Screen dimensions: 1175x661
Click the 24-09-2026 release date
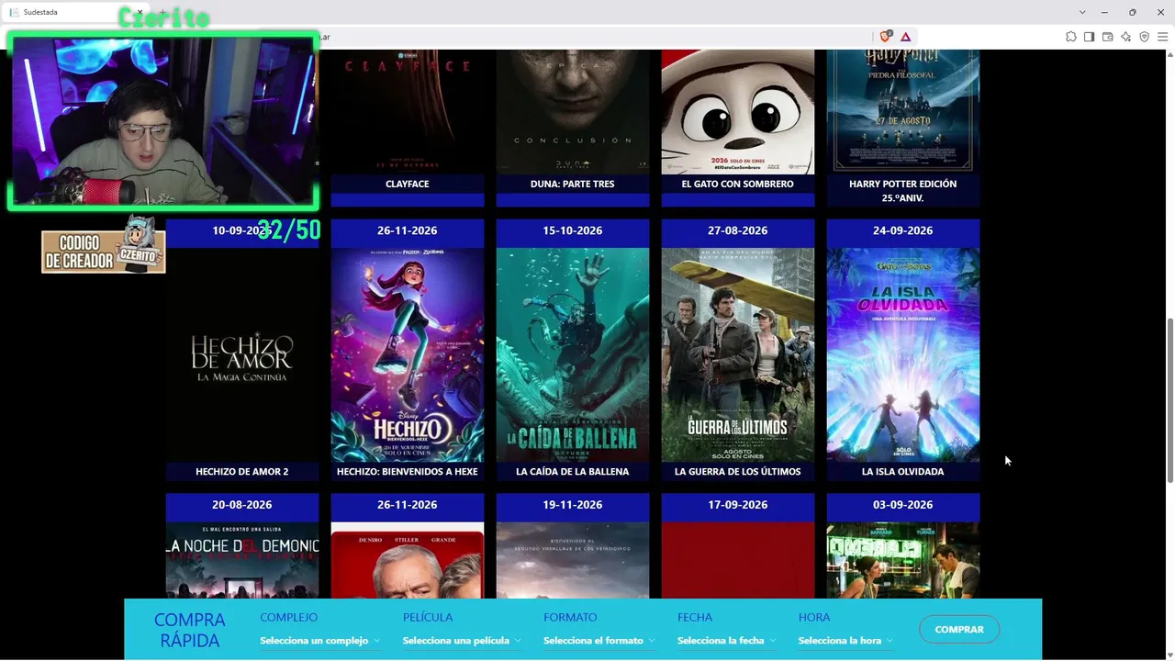[903, 230]
